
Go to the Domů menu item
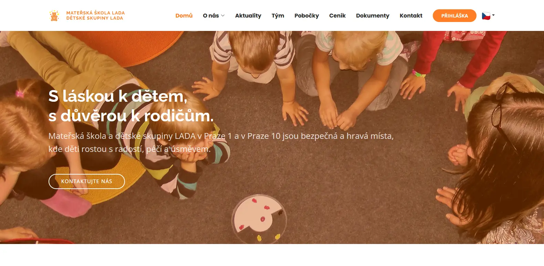click(x=184, y=15)
